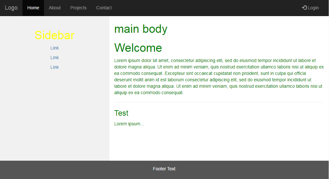329x179 pixels.
Task: Select the Home nav item
Action: [33, 8]
